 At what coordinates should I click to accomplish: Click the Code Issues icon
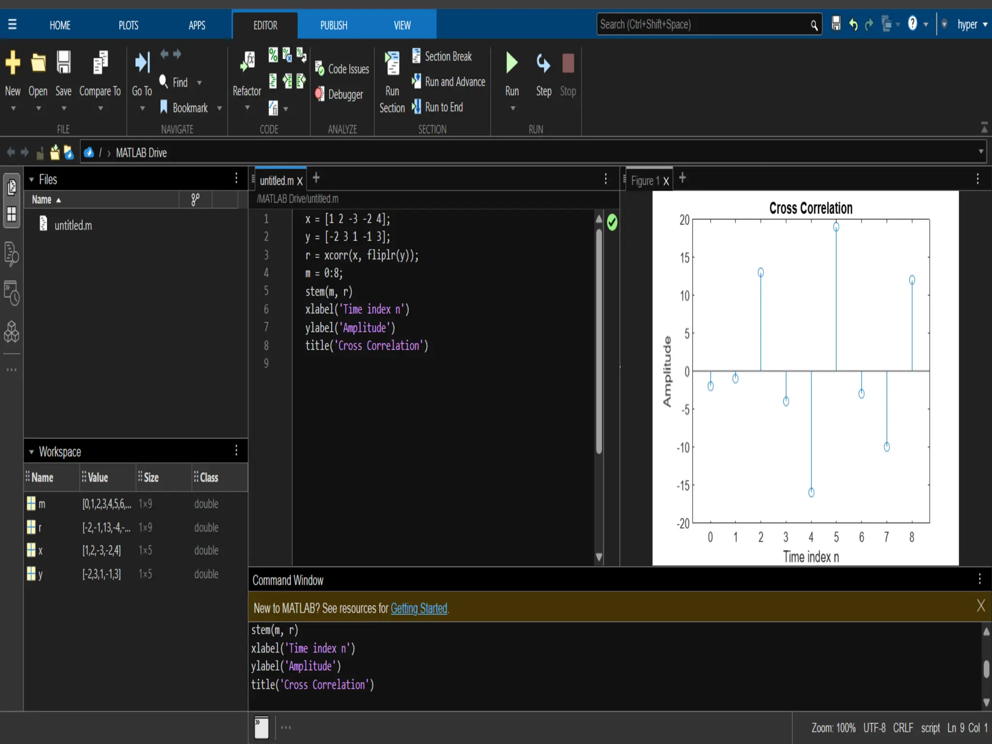(320, 68)
